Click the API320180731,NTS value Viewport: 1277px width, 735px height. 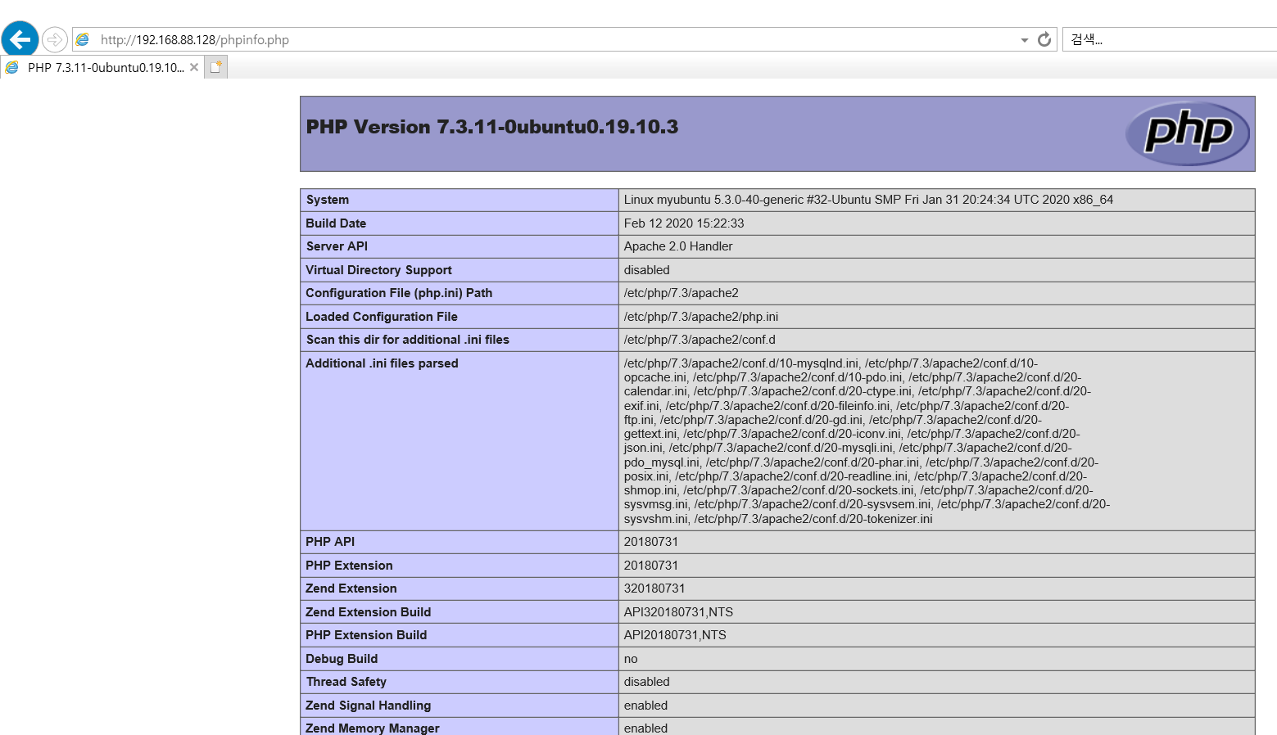(x=678, y=612)
